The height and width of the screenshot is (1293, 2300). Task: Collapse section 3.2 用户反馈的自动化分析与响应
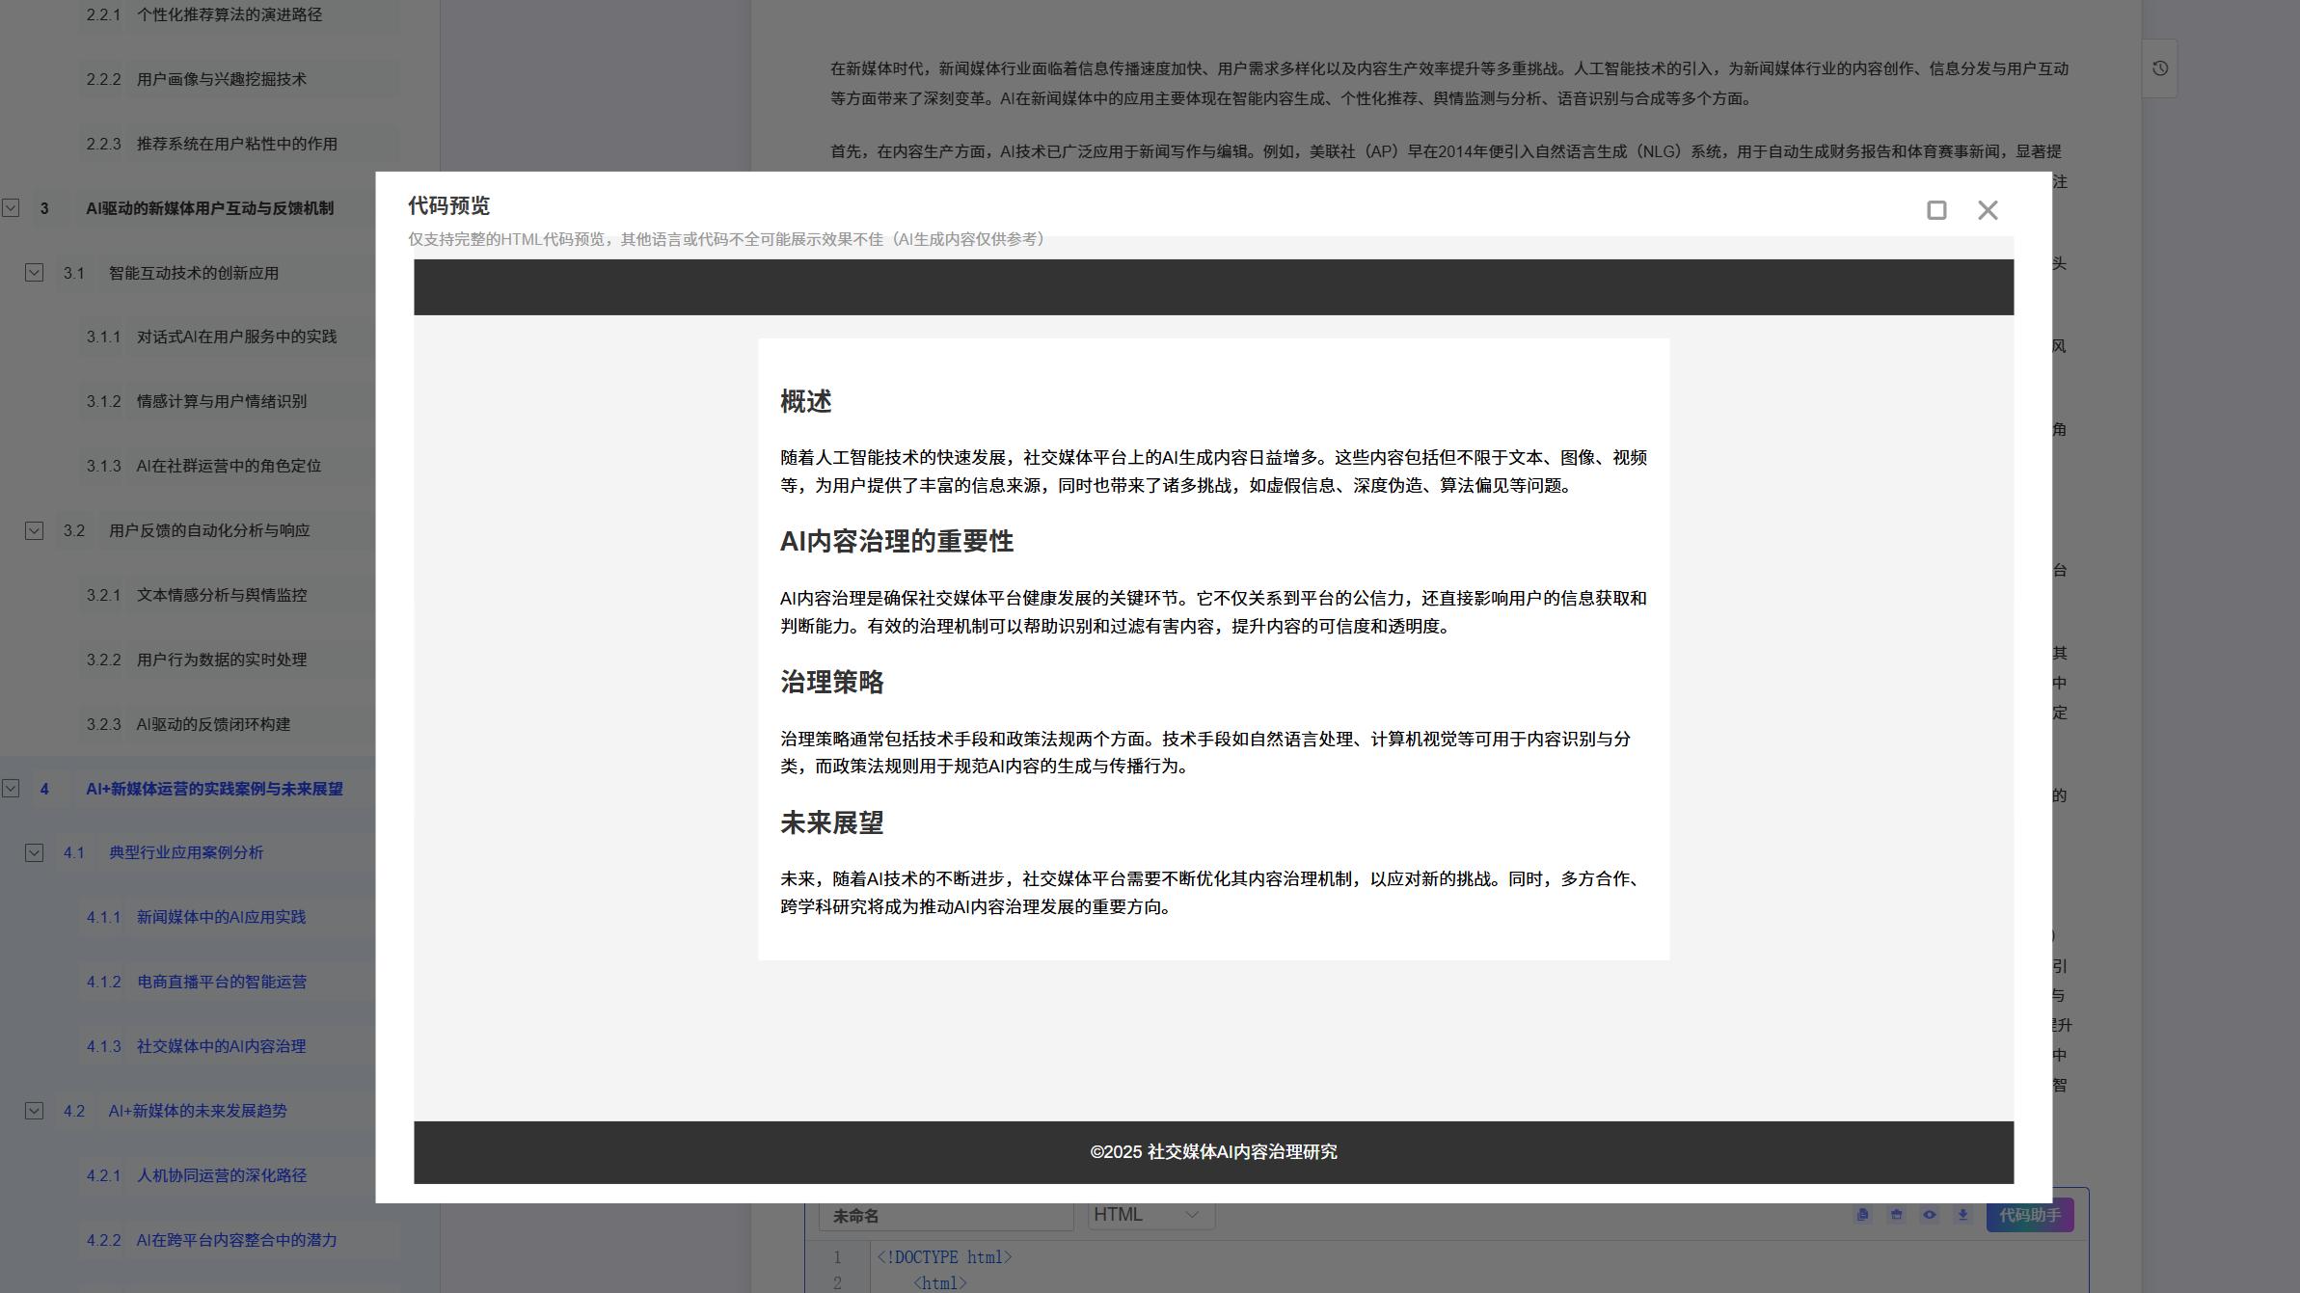34,530
